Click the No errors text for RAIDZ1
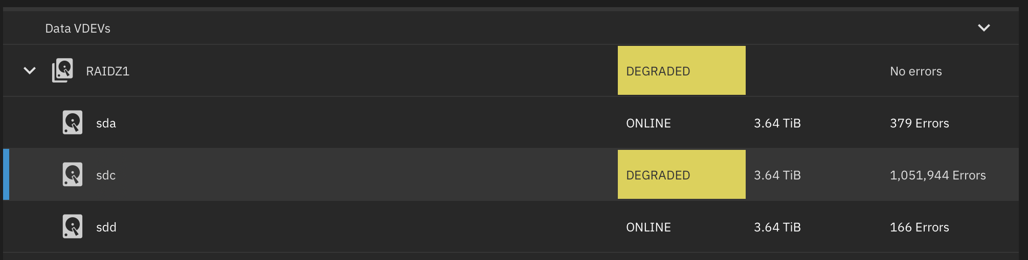Viewport: 1028px width, 260px height. pyautogui.click(x=916, y=71)
